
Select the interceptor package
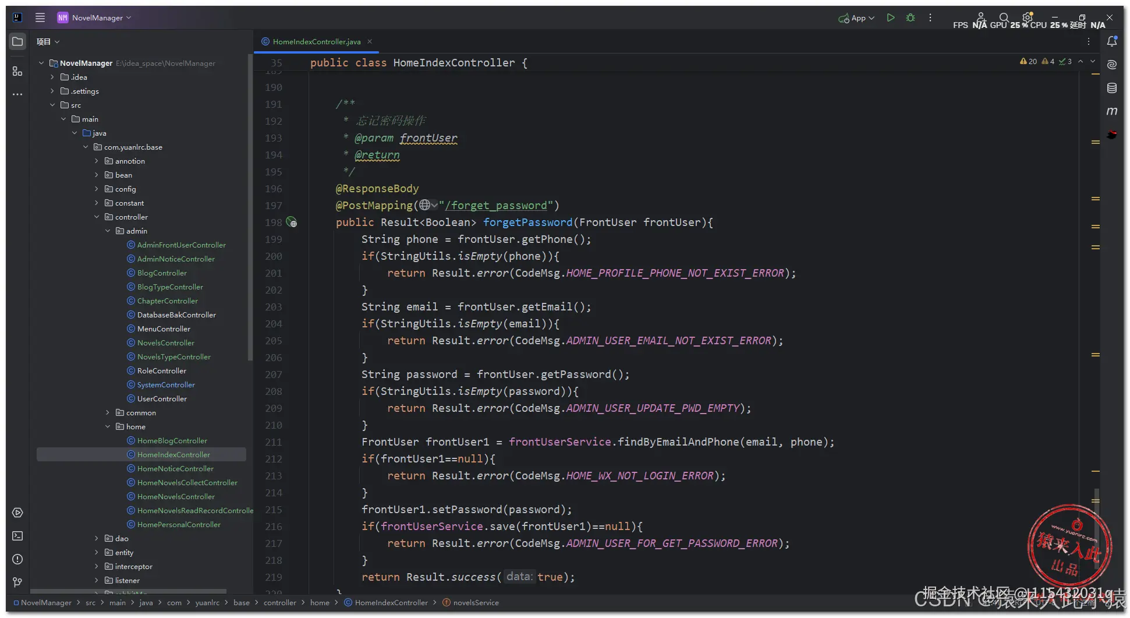pyautogui.click(x=133, y=566)
